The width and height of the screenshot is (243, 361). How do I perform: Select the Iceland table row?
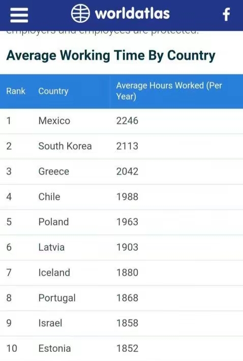tap(121, 273)
